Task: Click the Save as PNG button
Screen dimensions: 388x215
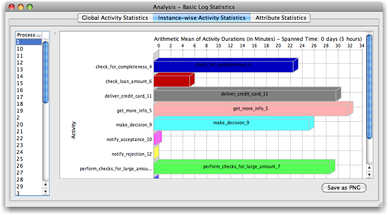Action: [344, 188]
